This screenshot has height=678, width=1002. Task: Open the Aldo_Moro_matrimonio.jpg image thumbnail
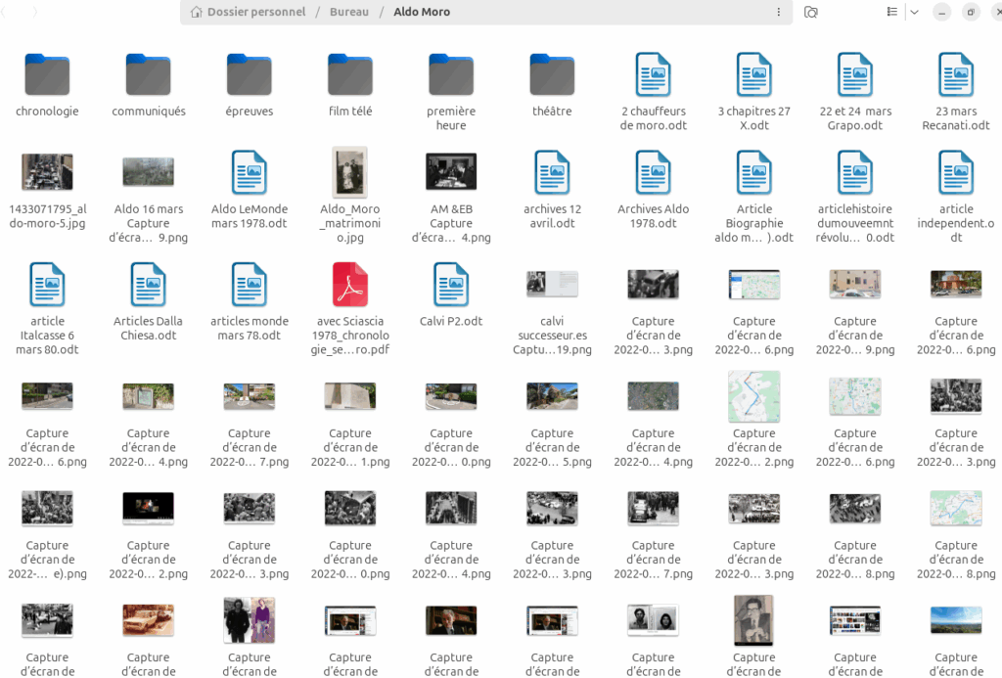tap(350, 173)
